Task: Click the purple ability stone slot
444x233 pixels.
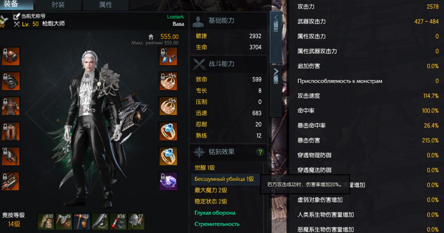Action: pos(168,181)
